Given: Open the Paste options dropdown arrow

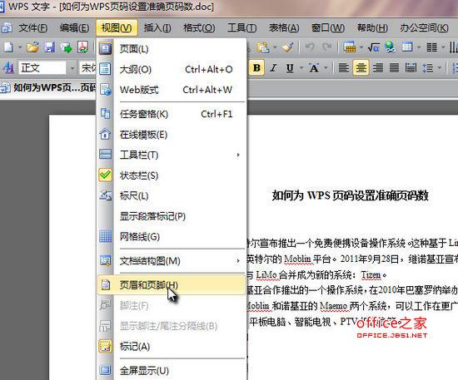Looking at the screenshot, I should pos(275,47).
